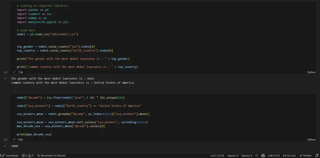Click the 'import numpy as np' line
This screenshot has height=158, width=320.
click(32, 18)
